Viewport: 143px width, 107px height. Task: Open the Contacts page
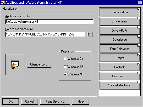click(x=120, y=67)
